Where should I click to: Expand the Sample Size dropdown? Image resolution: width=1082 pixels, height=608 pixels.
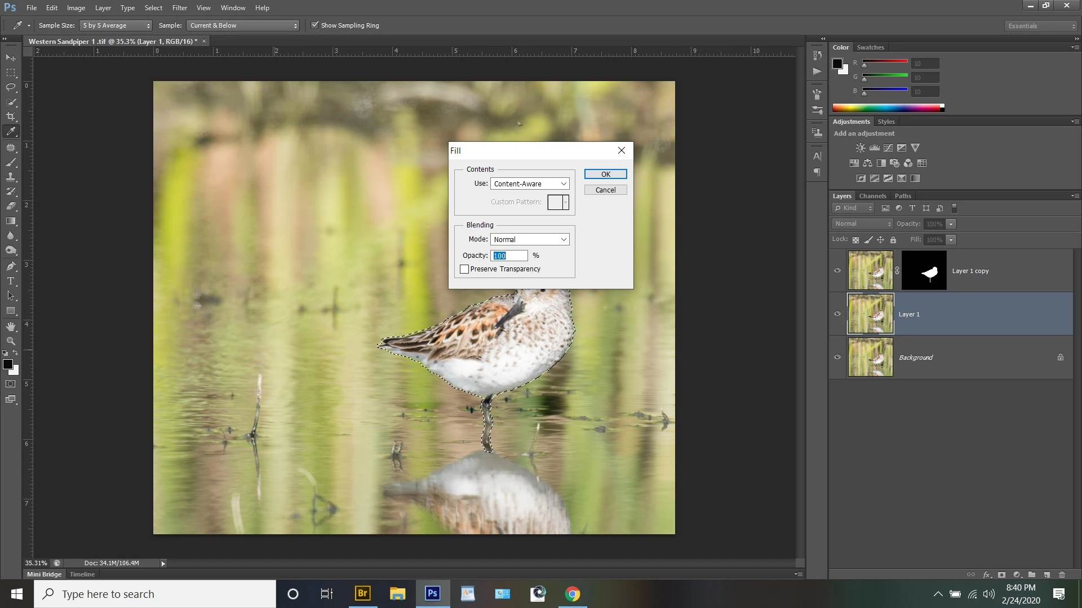[x=116, y=26]
